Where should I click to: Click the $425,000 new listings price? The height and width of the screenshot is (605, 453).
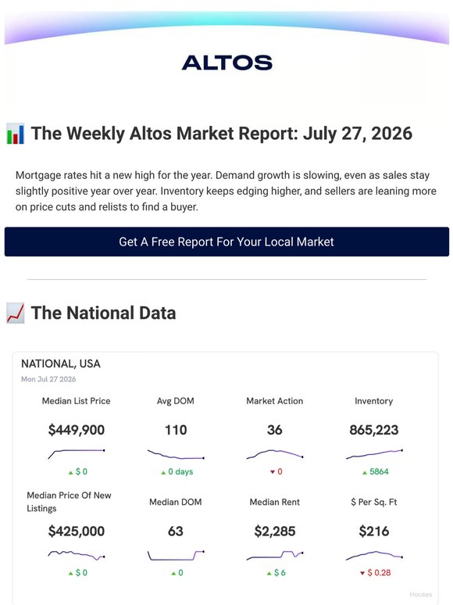(x=77, y=532)
